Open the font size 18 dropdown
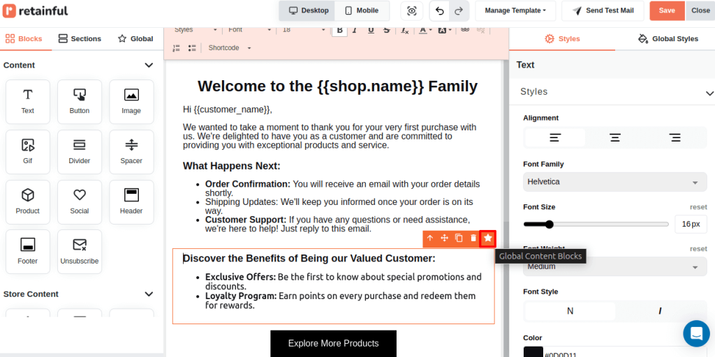This screenshot has width=715, height=357. [x=304, y=29]
